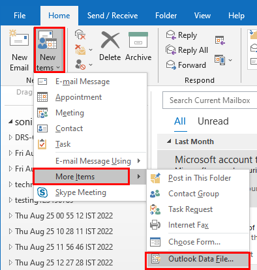The width and height of the screenshot is (257, 270).
Task: Click the More respond actions icon
Action: (x=220, y=60)
